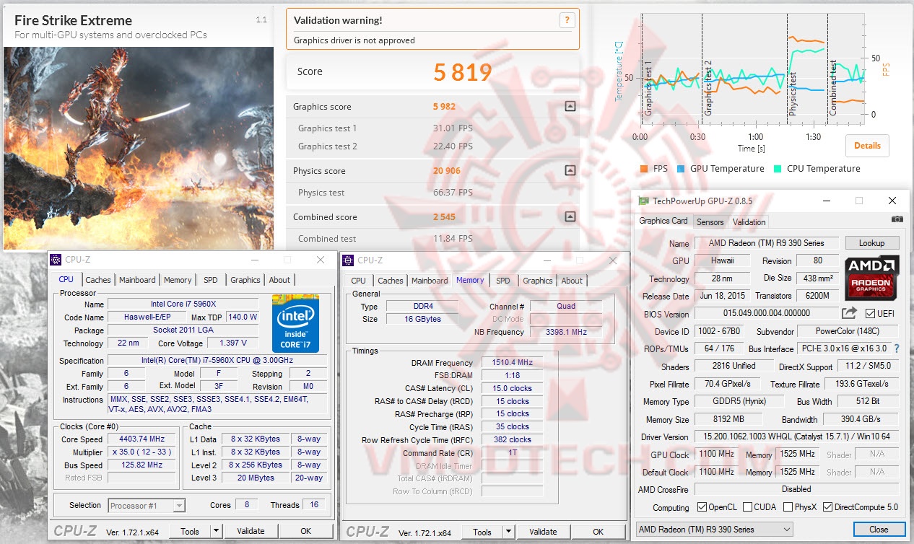Open Graphics tab in left CPU-Z window
This screenshot has height=544, width=914.
click(245, 280)
